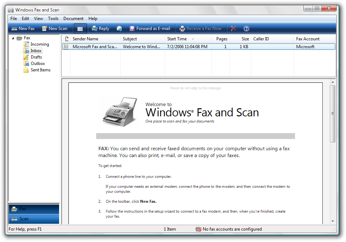Click the New Fax toolbar button
This screenshot has width=346, height=242.
pyautogui.click(x=23, y=29)
